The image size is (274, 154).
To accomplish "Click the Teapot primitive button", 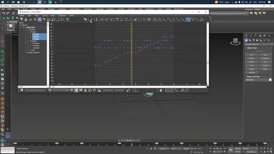I will pos(251,69).
